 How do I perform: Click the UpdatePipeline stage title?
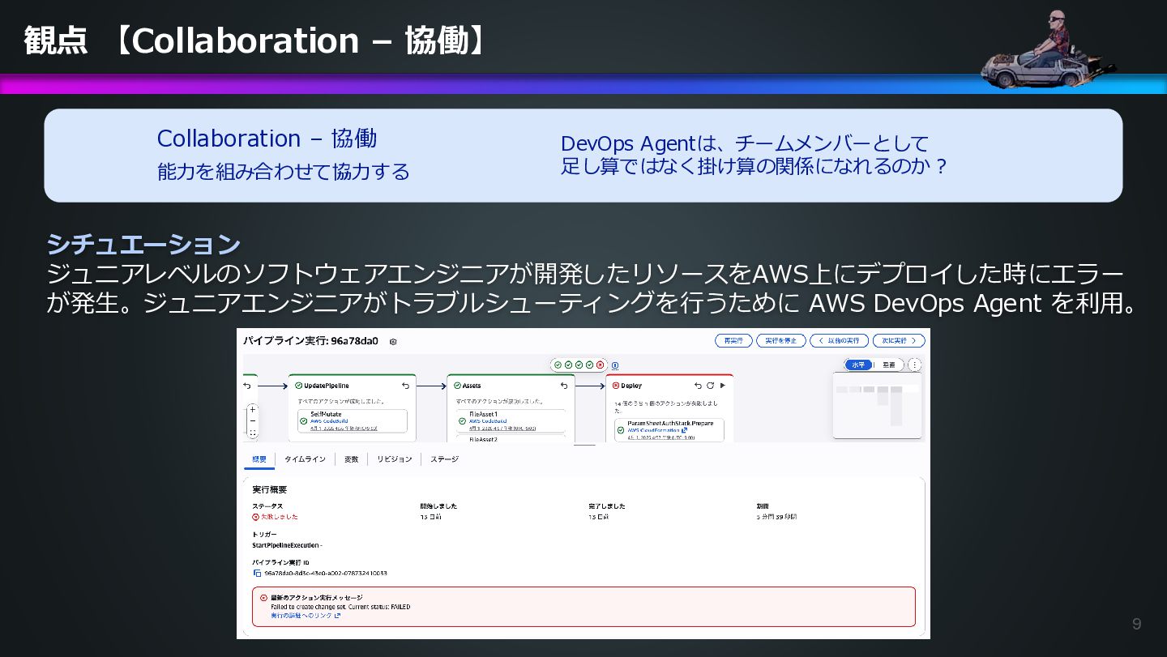(327, 386)
